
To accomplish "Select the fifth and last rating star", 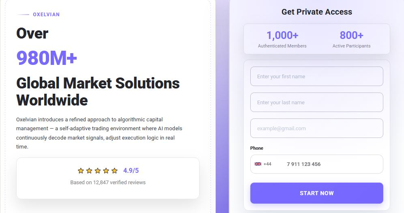I will pos(114,171).
